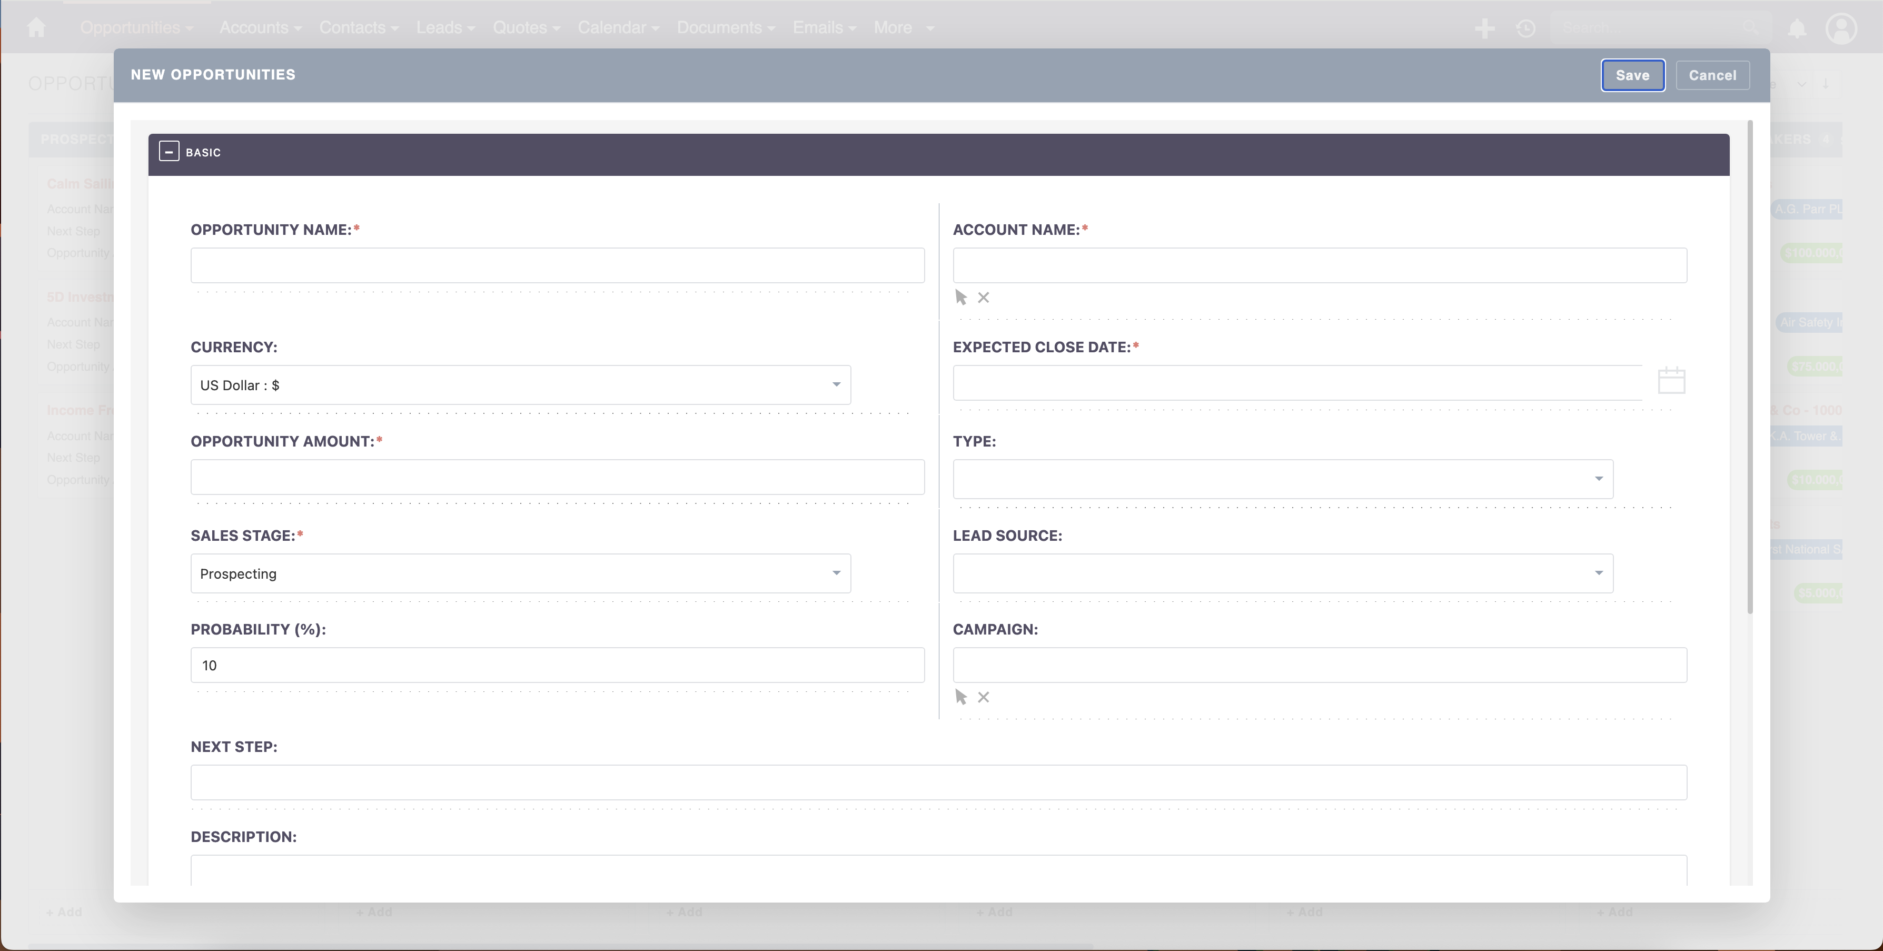Collapse the Basic panel with the minus icon
The width and height of the screenshot is (1883, 951).
[169, 151]
